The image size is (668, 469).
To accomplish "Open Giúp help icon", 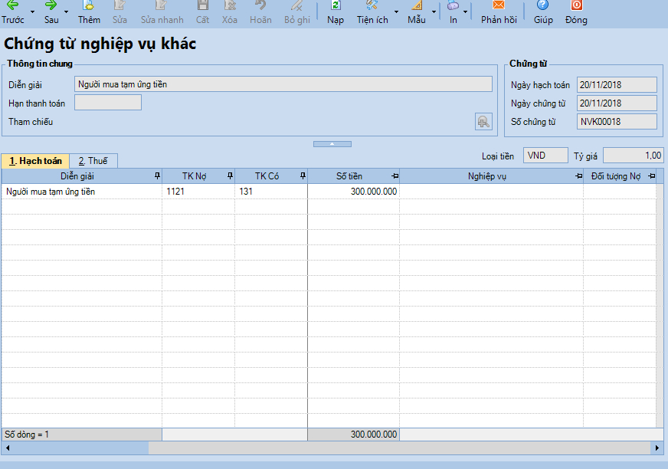I will point(543,5).
